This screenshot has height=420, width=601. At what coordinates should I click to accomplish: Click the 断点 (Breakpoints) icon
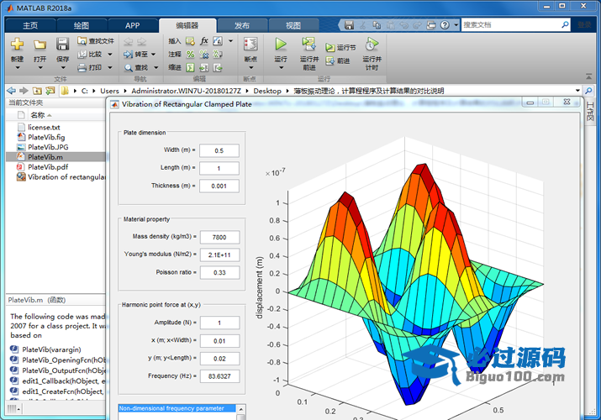point(250,45)
